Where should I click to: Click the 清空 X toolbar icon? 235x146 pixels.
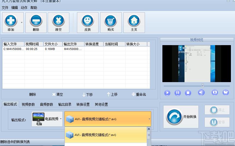point(58,20)
